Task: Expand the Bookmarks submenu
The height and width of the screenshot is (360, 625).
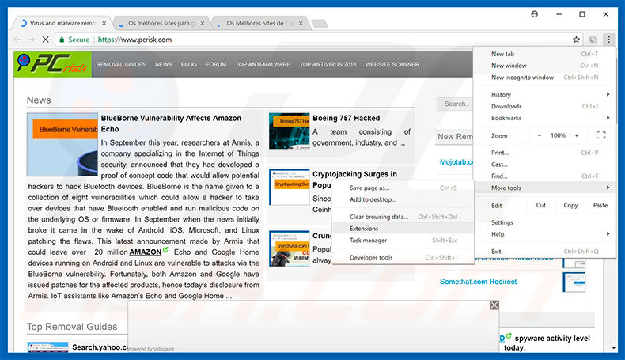Action: [544, 118]
